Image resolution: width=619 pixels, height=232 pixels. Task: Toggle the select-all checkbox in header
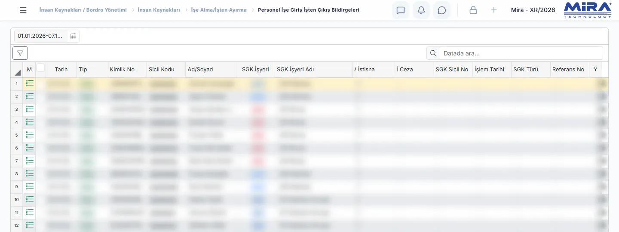[41, 67]
